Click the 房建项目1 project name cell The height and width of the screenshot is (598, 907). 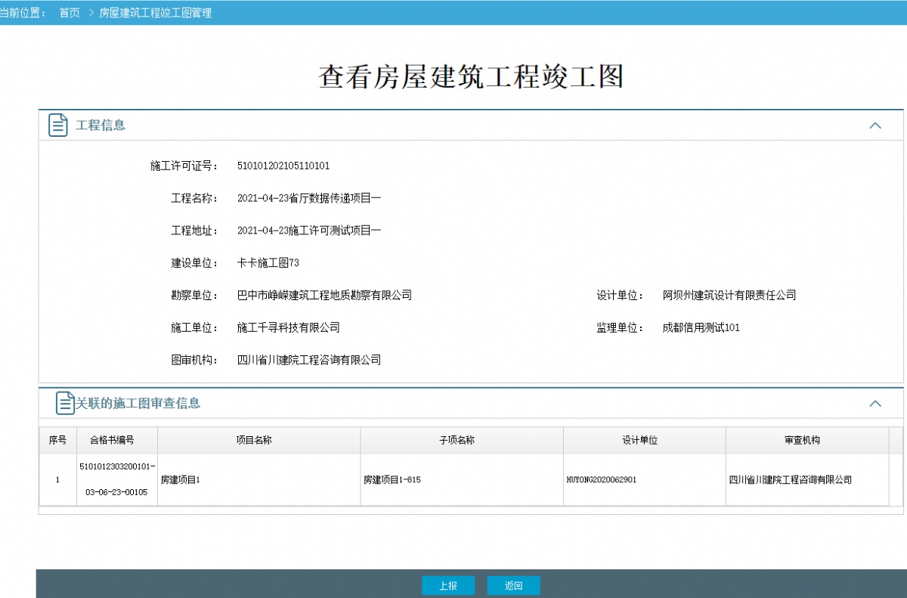(x=259, y=479)
